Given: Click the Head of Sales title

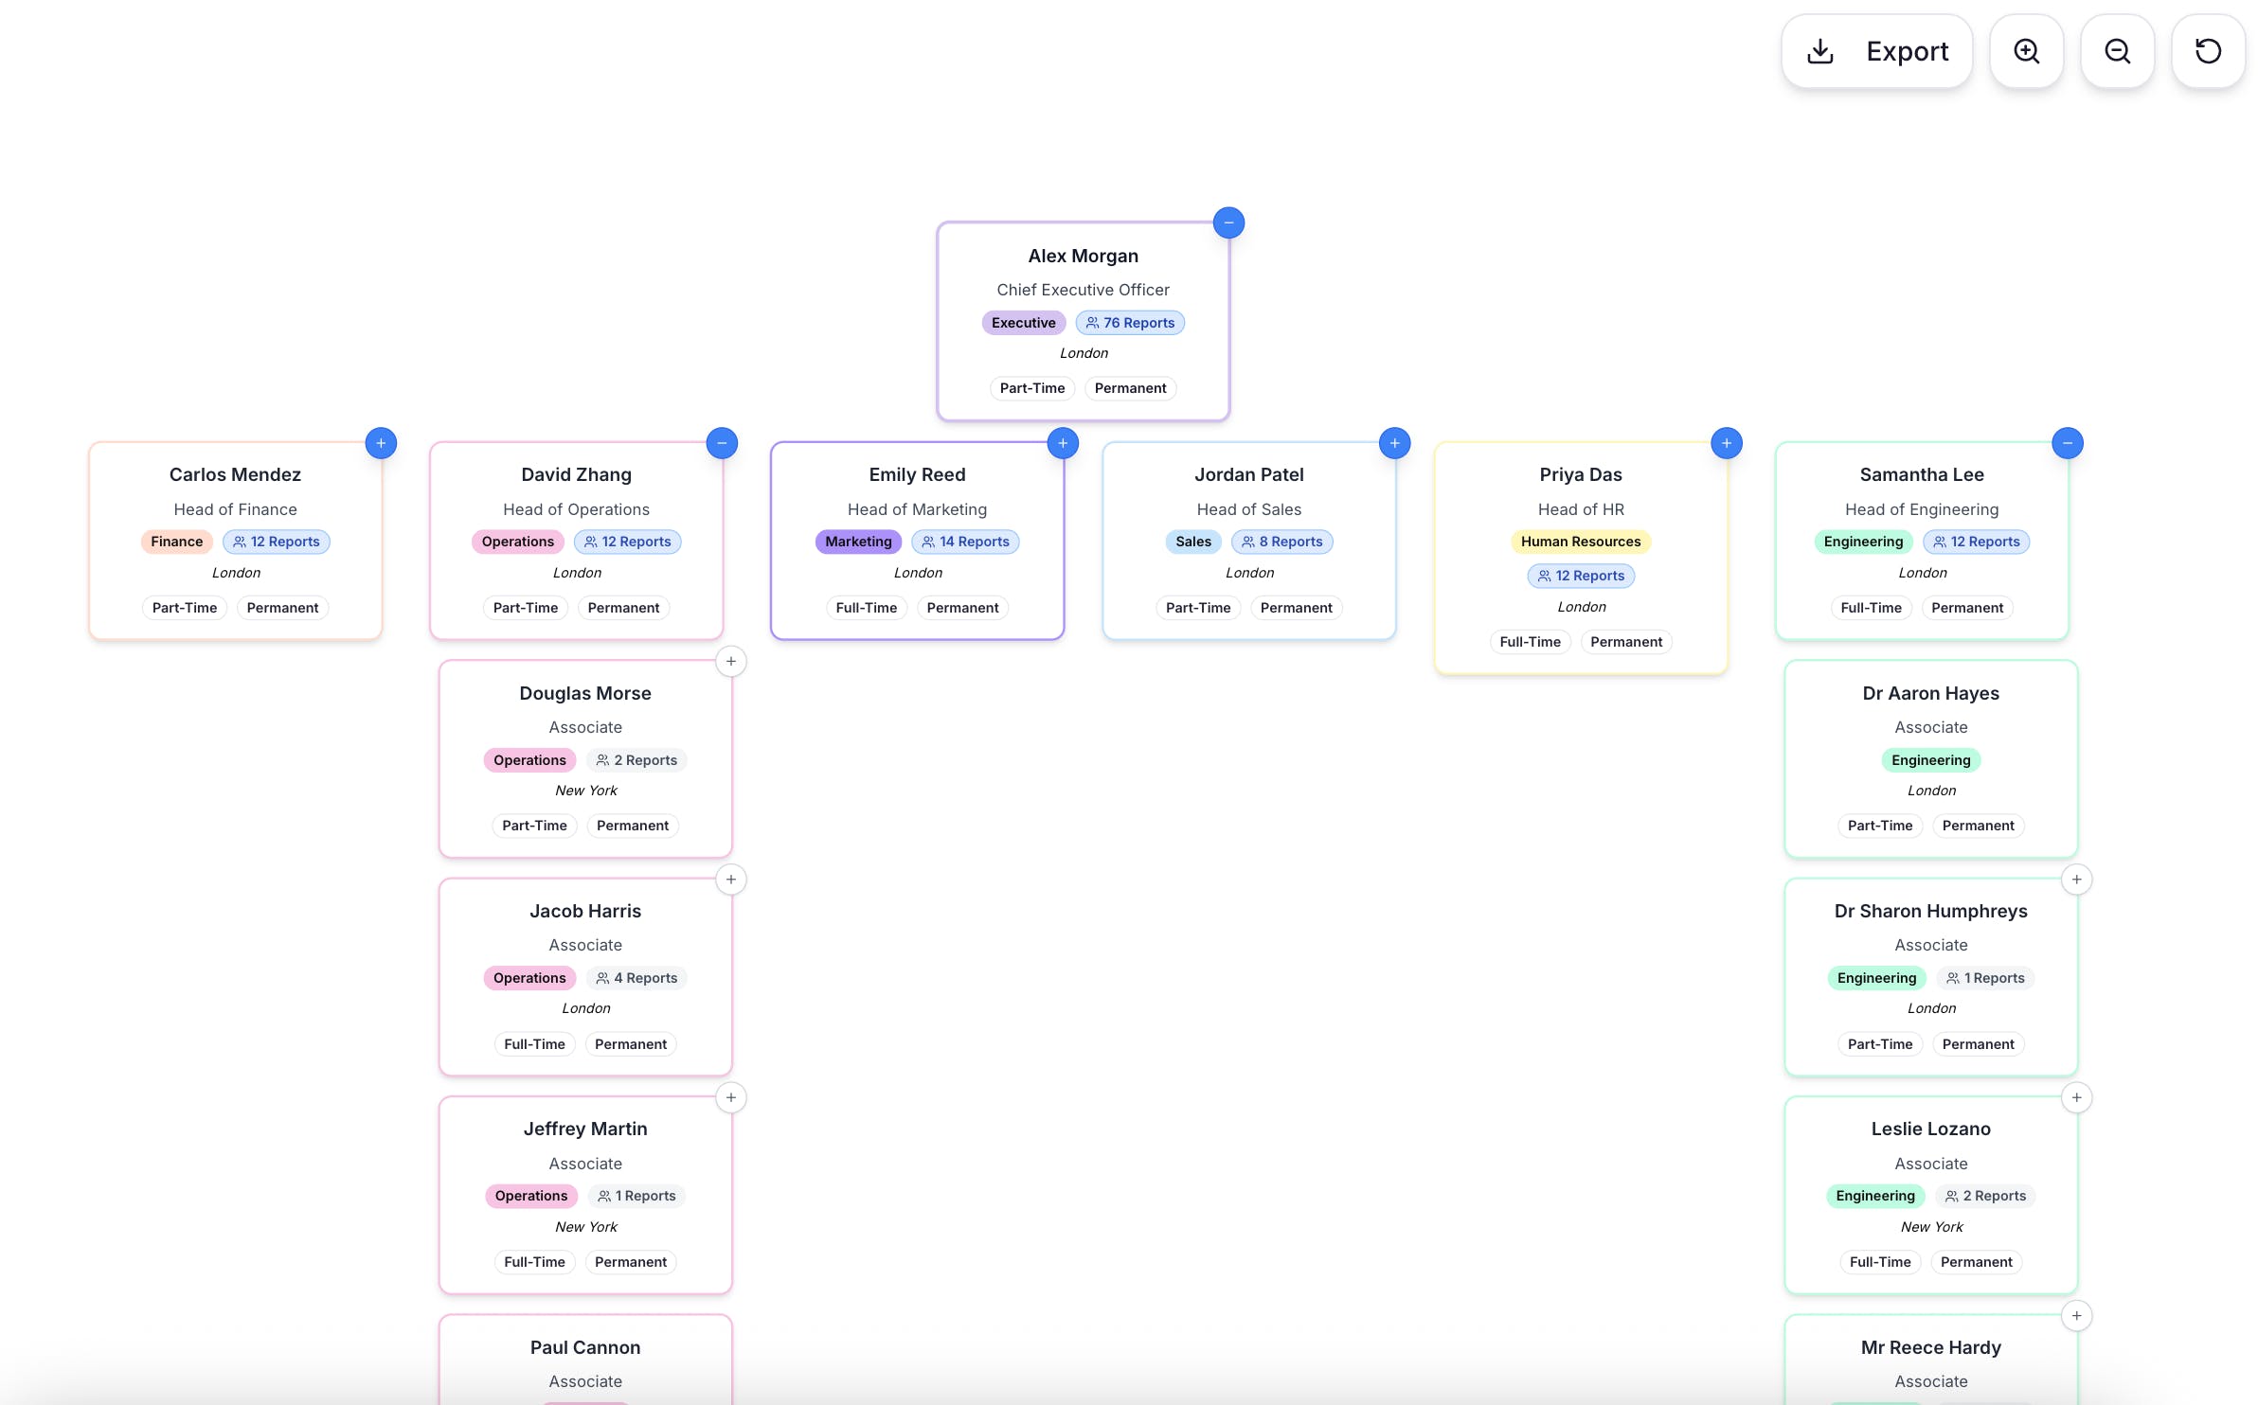Looking at the screenshot, I should (x=1248, y=509).
